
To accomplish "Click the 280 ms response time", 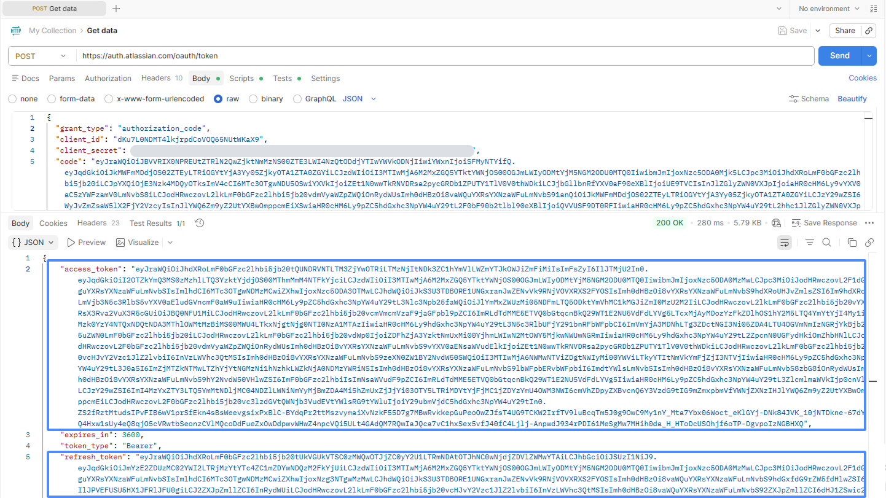I will click(710, 223).
